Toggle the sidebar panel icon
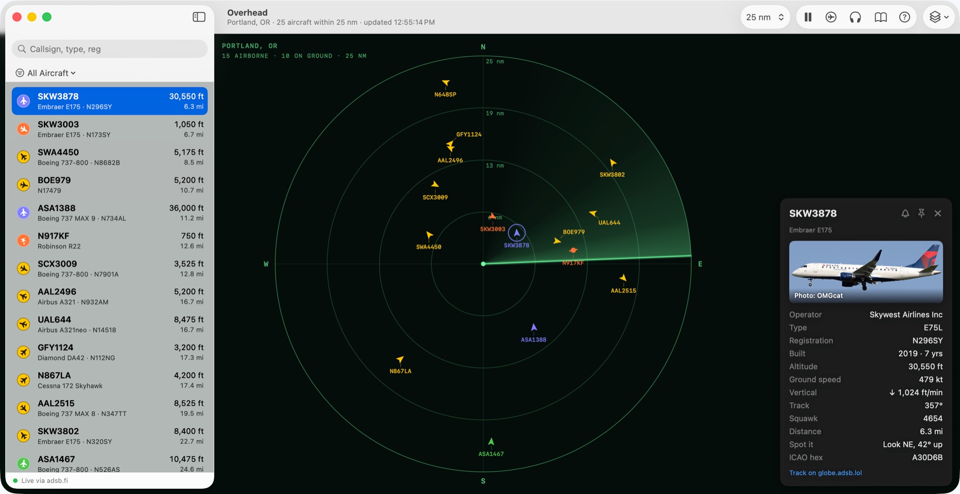Image resolution: width=960 pixels, height=494 pixels. click(199, 17)
